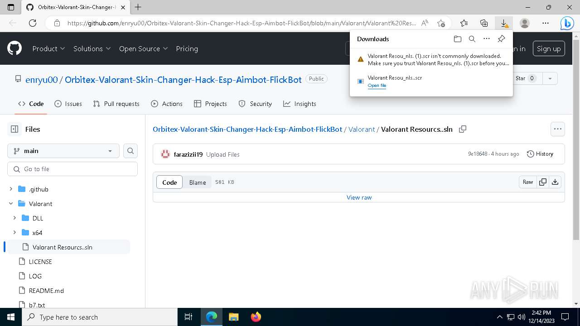This screenshot has width=580, height=326.
Task: Download raw file icon
Action: tap(555, 182)
